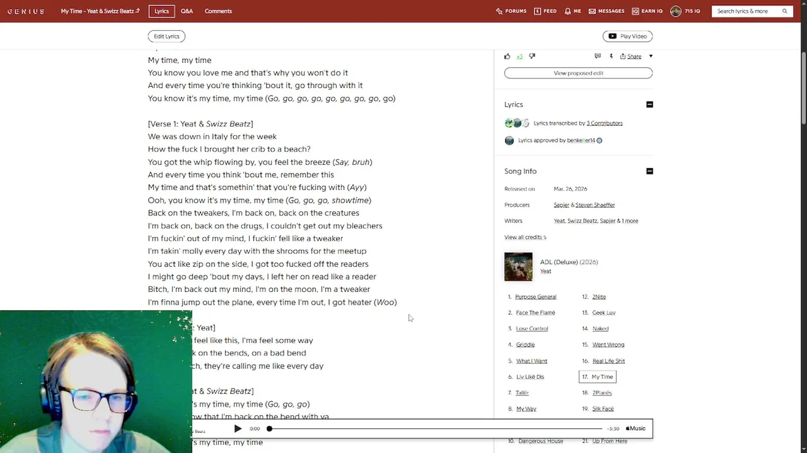Image resolution: width=807 pixels, height=453 pixels.
Task: Open track 8 My Way
Action: point(526,409)
